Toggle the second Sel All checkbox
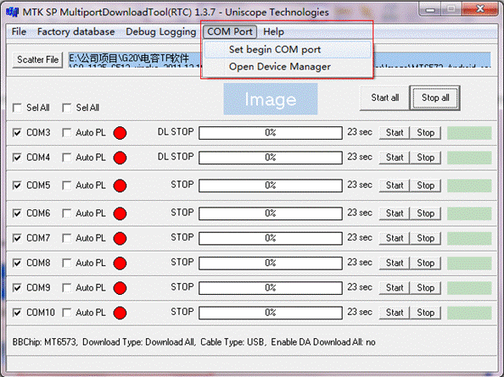 [67, 108]
